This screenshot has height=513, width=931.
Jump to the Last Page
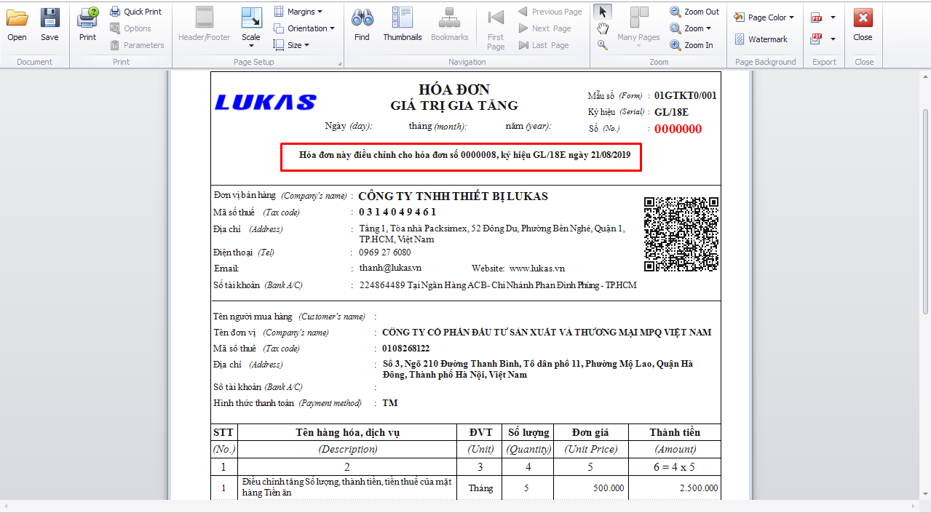pyautogui.click(x=544, y=45)
